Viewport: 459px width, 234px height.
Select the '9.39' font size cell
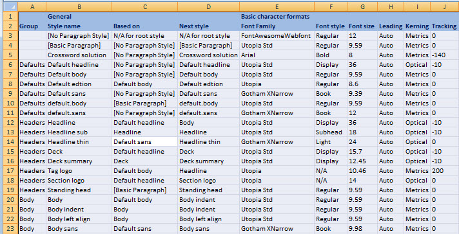click(x=362, y=93)
